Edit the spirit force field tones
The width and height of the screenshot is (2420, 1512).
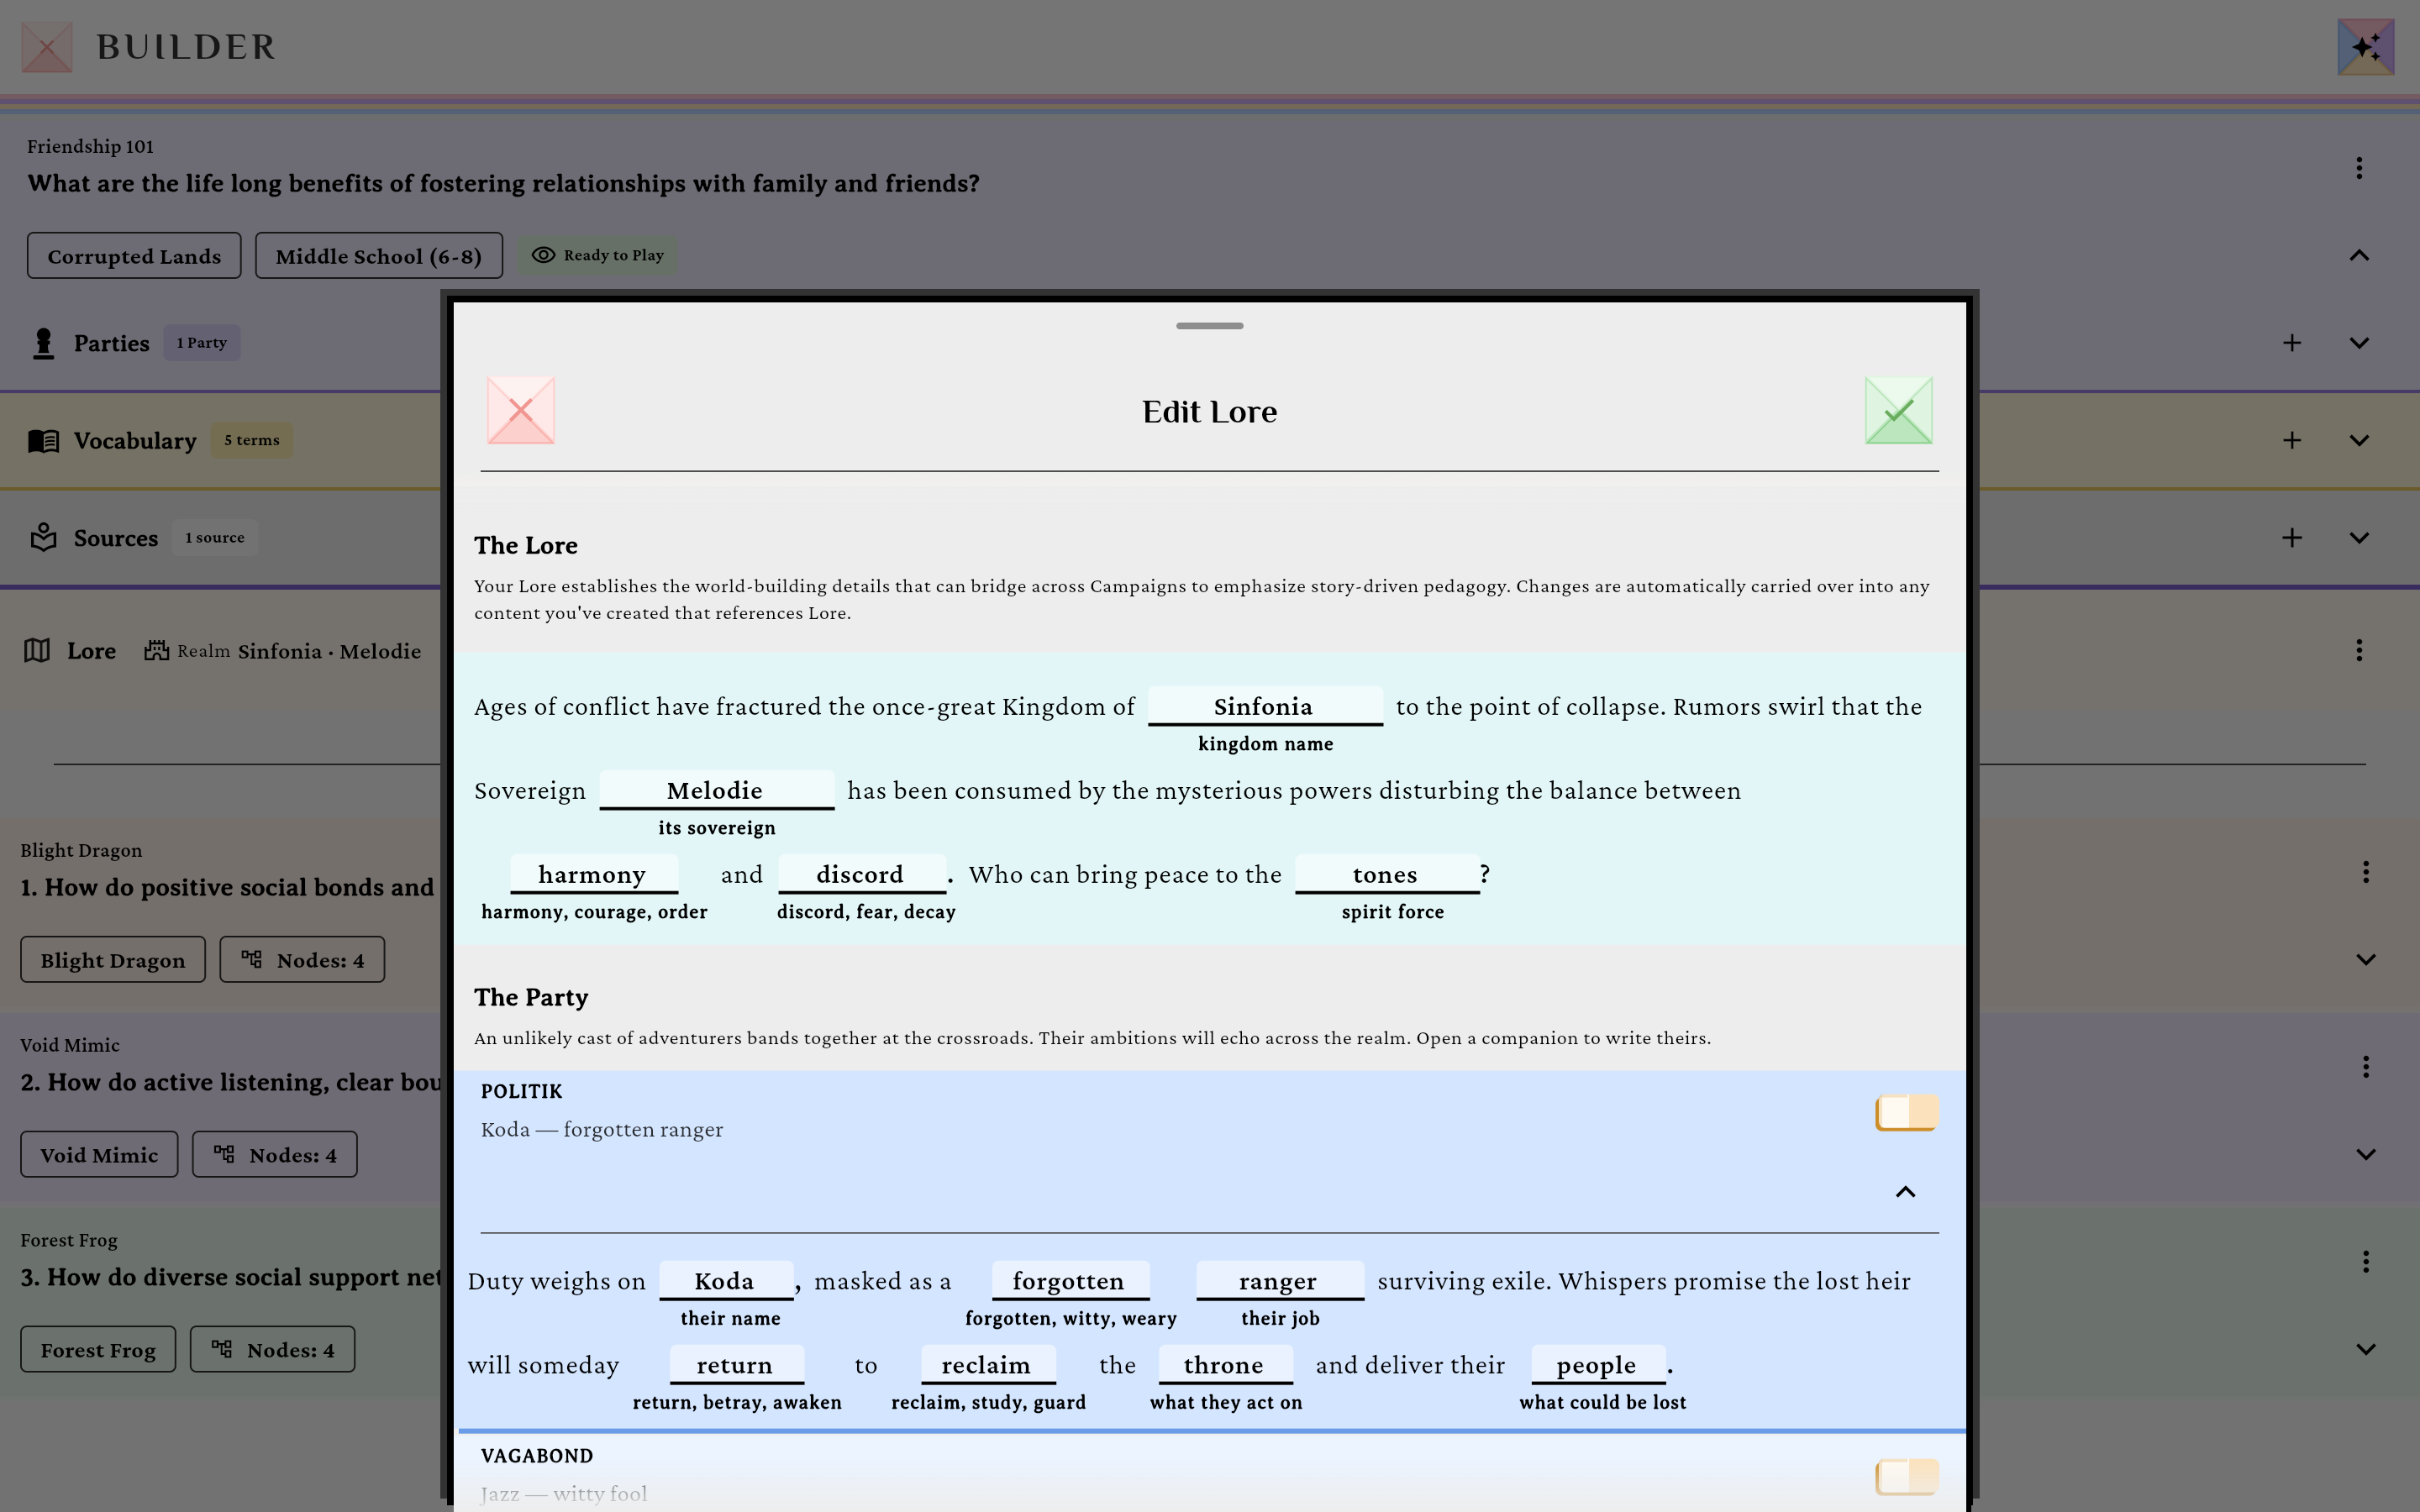(1387, 874)
